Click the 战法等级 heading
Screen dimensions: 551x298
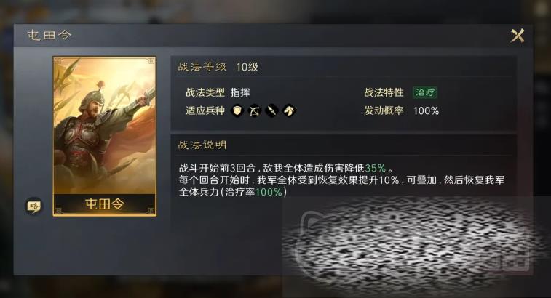point(202,67)
